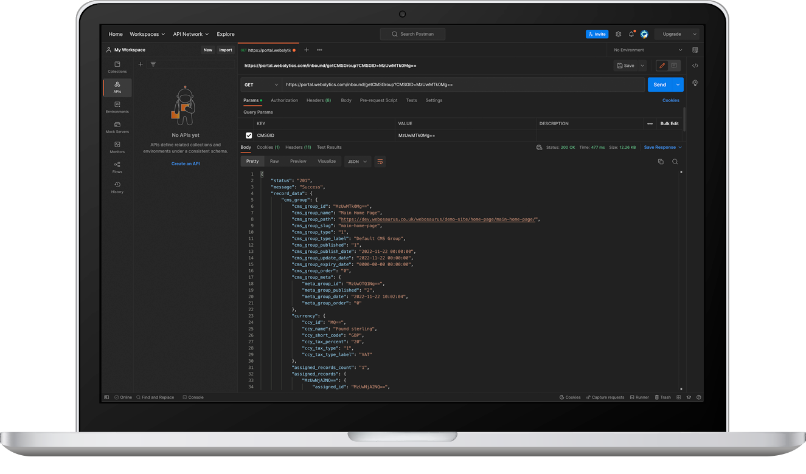Expand the Save button dropdown arrow
Screen dimensions: 806x474
(x=642, y=66)
